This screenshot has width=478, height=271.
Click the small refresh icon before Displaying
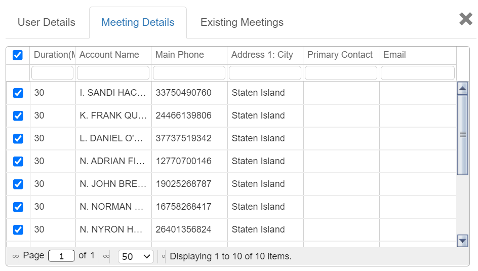(164, 257)
